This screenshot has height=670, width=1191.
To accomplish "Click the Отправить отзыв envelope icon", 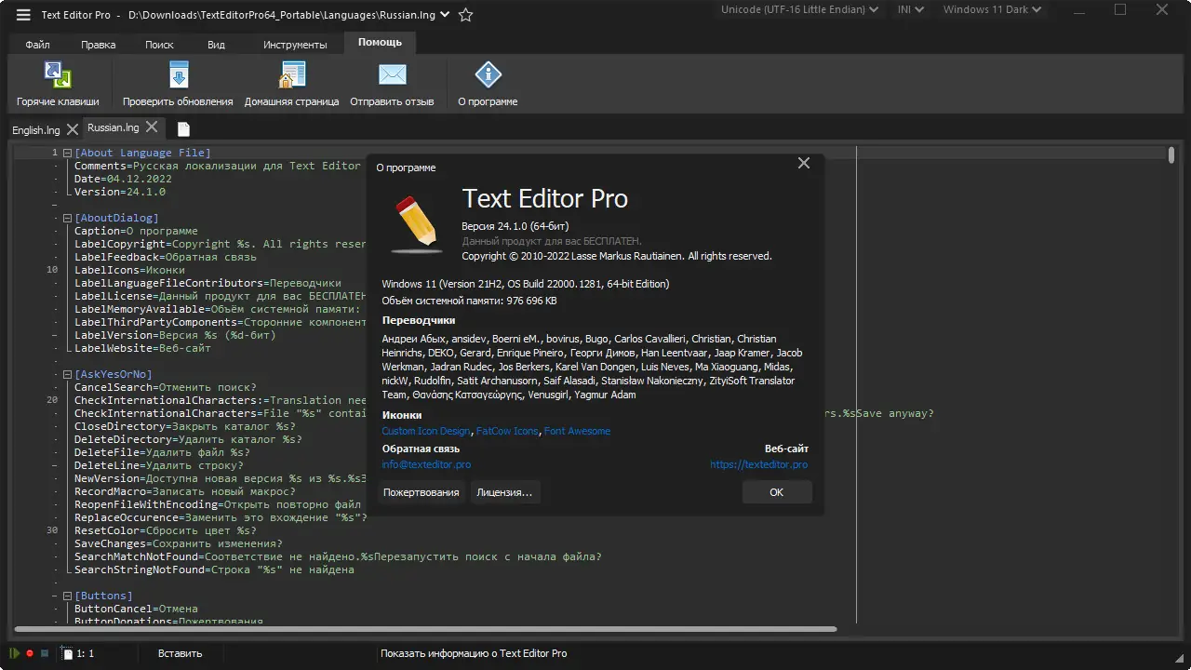I will pyautogui.click(x=393, y=74).
